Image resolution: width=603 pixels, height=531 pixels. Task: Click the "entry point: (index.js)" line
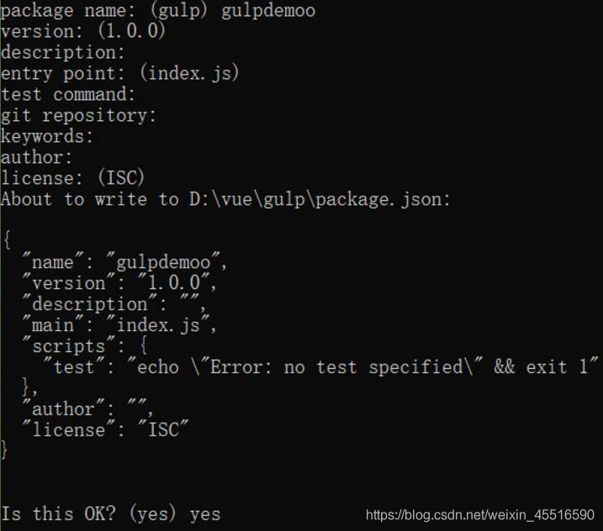120,74
